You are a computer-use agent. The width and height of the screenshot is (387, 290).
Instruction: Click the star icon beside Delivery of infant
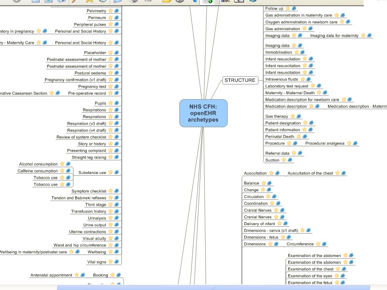point(279,224)
